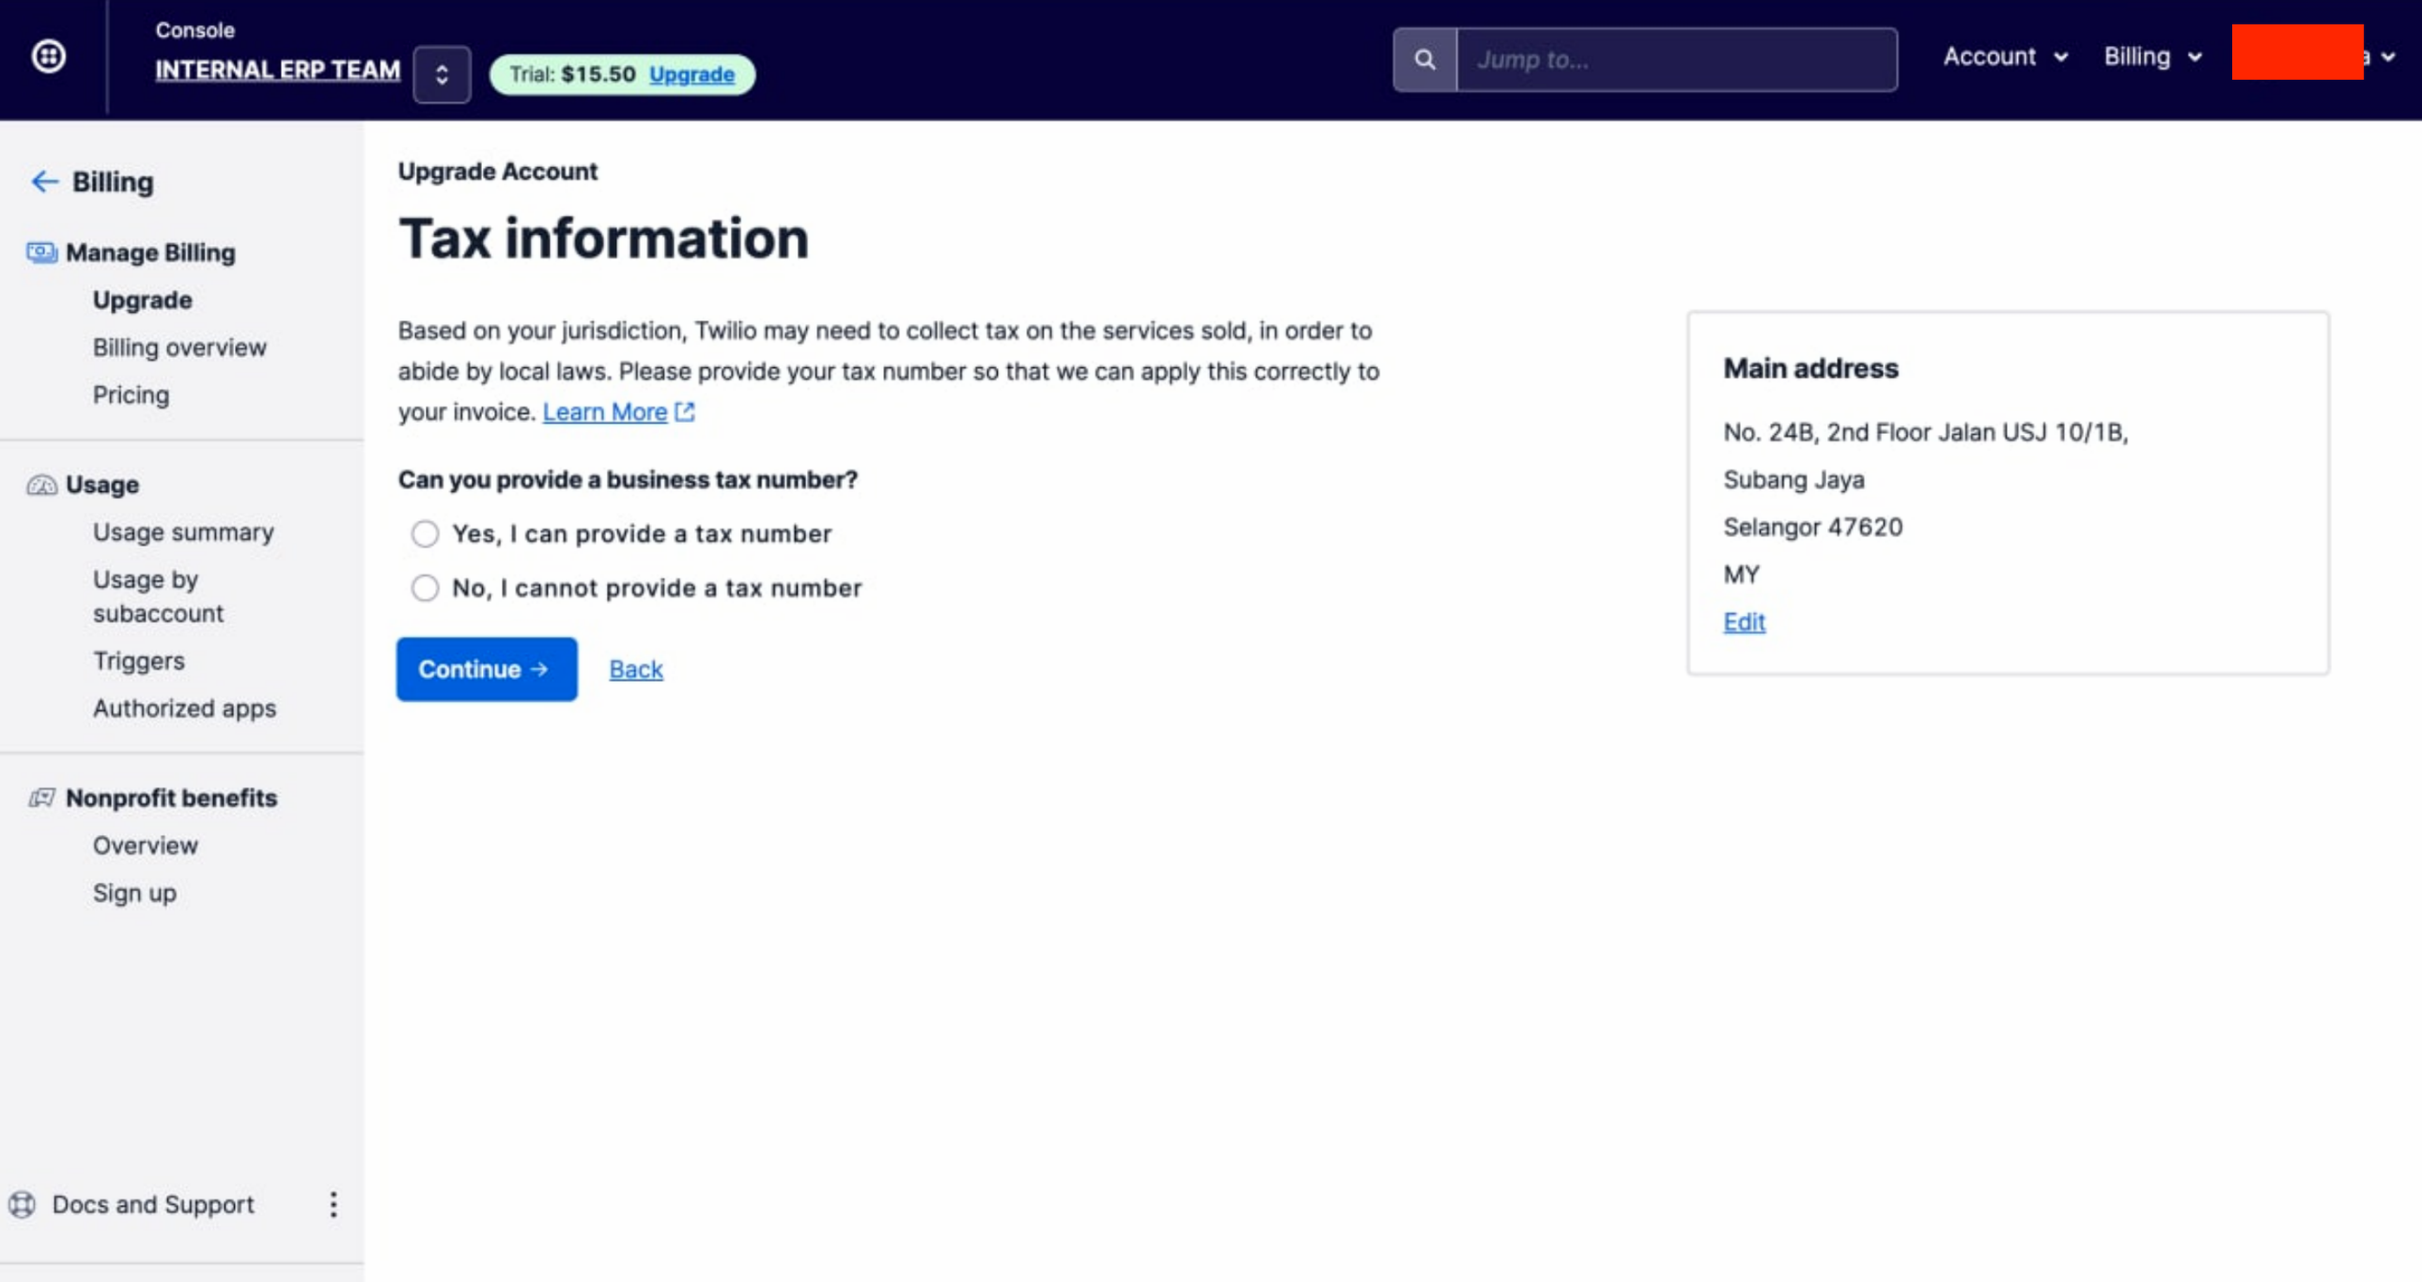Expand the Account dropdown menu

(x=2004, y=57)
